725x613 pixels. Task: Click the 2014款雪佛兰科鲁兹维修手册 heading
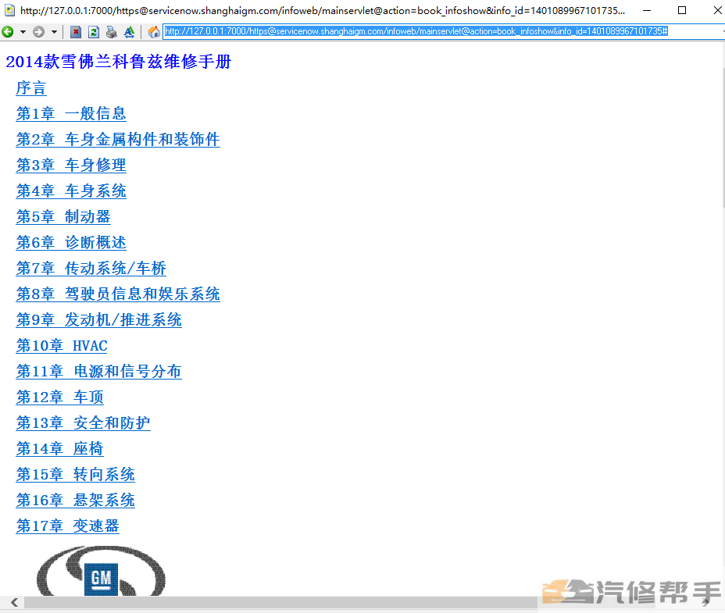pyautogui.click(x=119, y=62)
